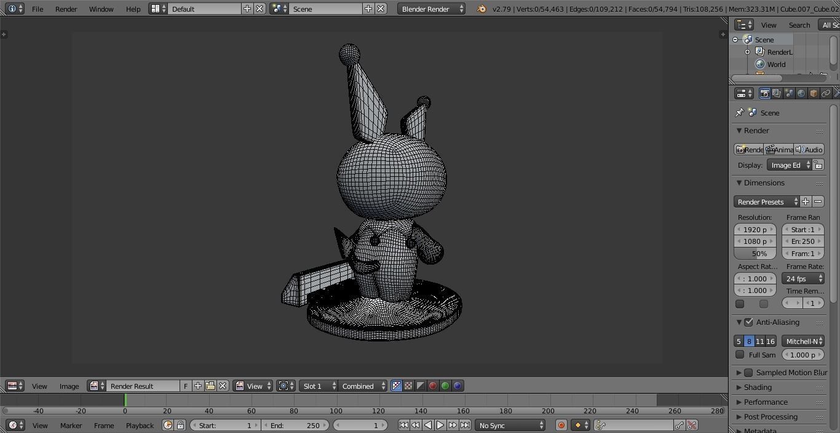The width and height of the screenshot is (840, 433).
Task: Show only the red channel
Action: pos(433,386)
